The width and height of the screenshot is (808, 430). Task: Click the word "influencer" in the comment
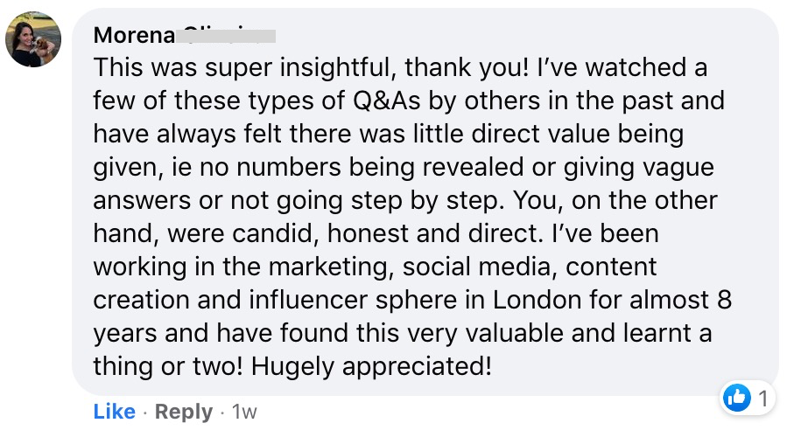point(309,300)
